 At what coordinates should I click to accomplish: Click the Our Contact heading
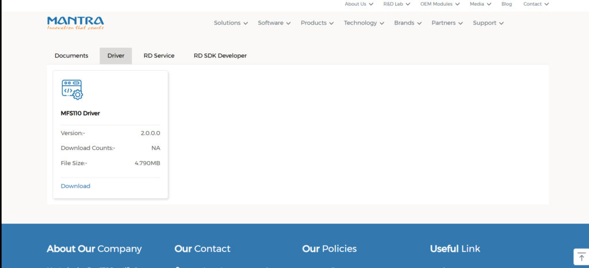pos(202,249)
